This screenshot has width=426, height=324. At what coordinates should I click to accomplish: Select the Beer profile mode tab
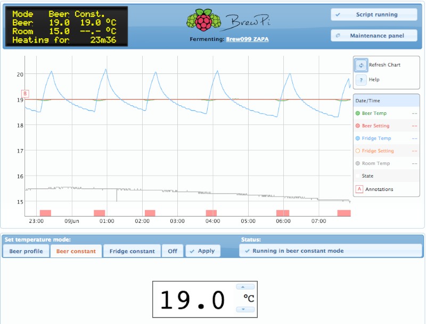point(26,251)
